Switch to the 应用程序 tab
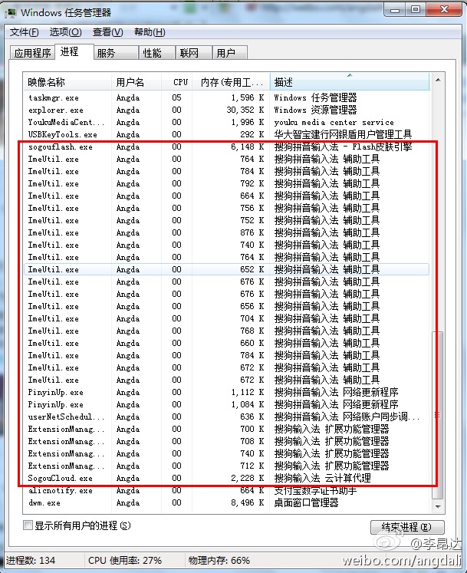 pyautogui.click(x=32, y=53)
